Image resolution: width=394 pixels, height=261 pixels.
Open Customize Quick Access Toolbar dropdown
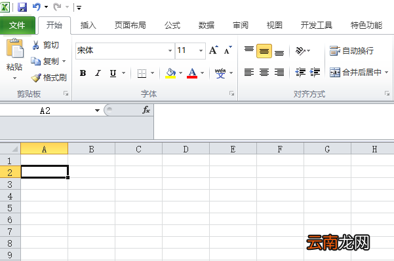(79, 8)
